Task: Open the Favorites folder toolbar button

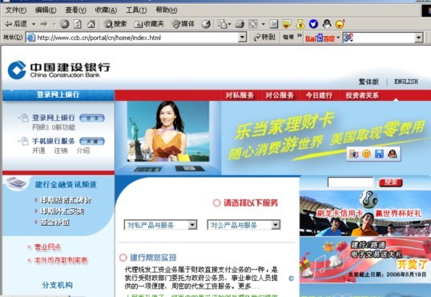Action: pyautogui.click(x=149, y=24)
